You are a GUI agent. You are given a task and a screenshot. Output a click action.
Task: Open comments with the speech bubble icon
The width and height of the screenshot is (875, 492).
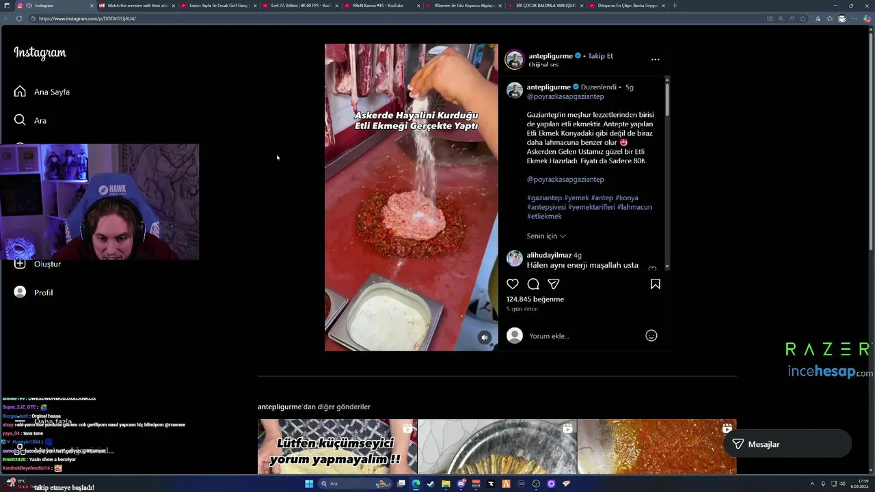(533, 284)
